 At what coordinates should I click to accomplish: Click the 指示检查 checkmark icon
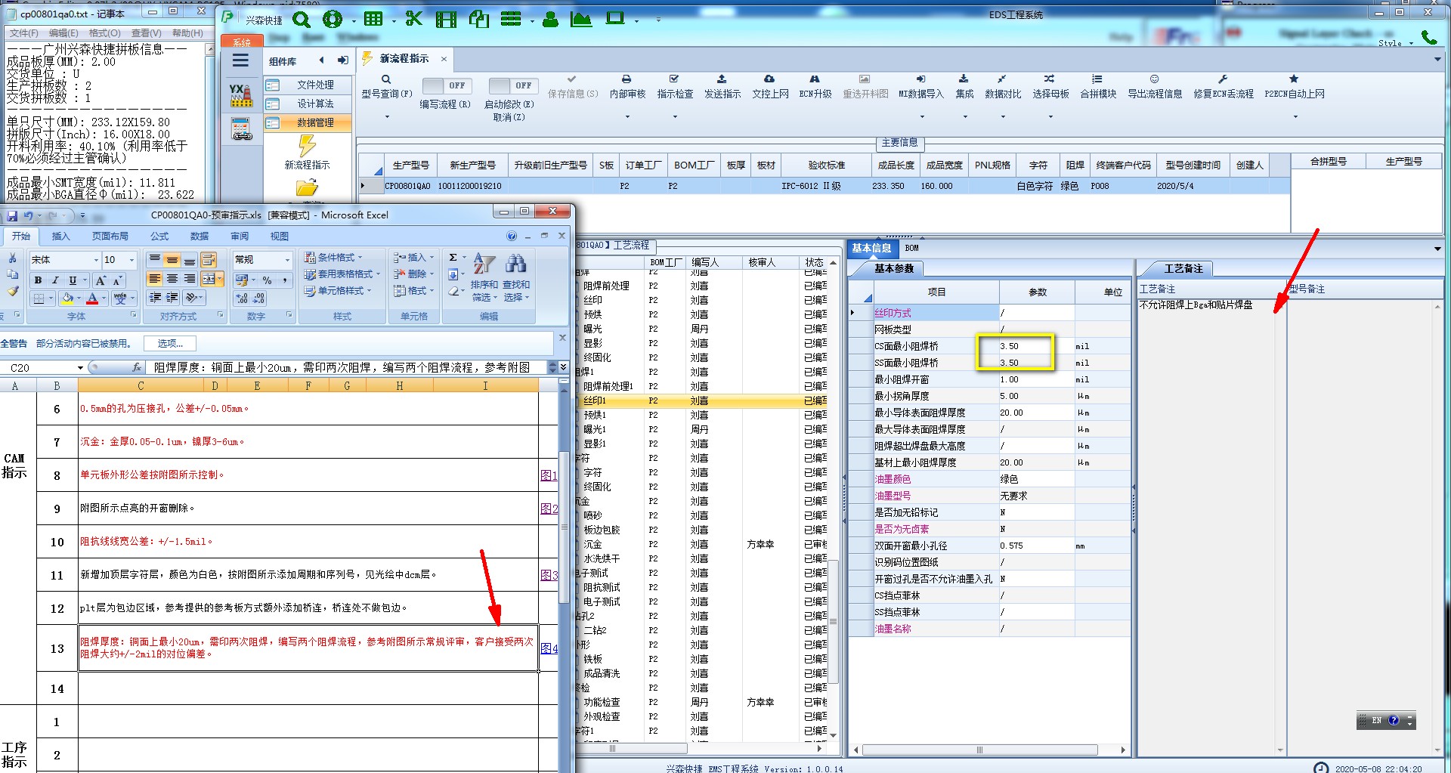point(674,79)
